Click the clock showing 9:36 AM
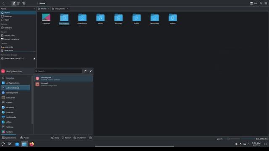Screen dimensions: 269x151 (256, 144)
